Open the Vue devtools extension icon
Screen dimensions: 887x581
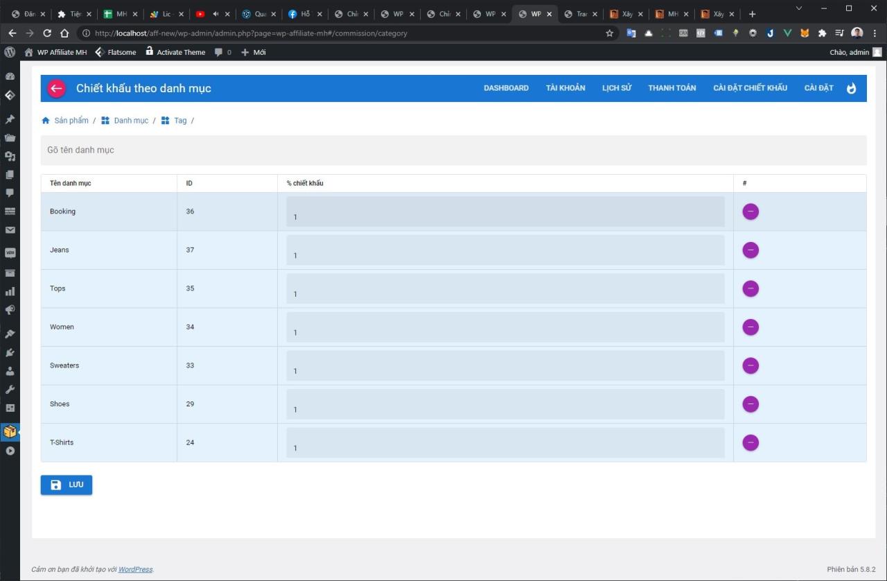click(787, 33)
